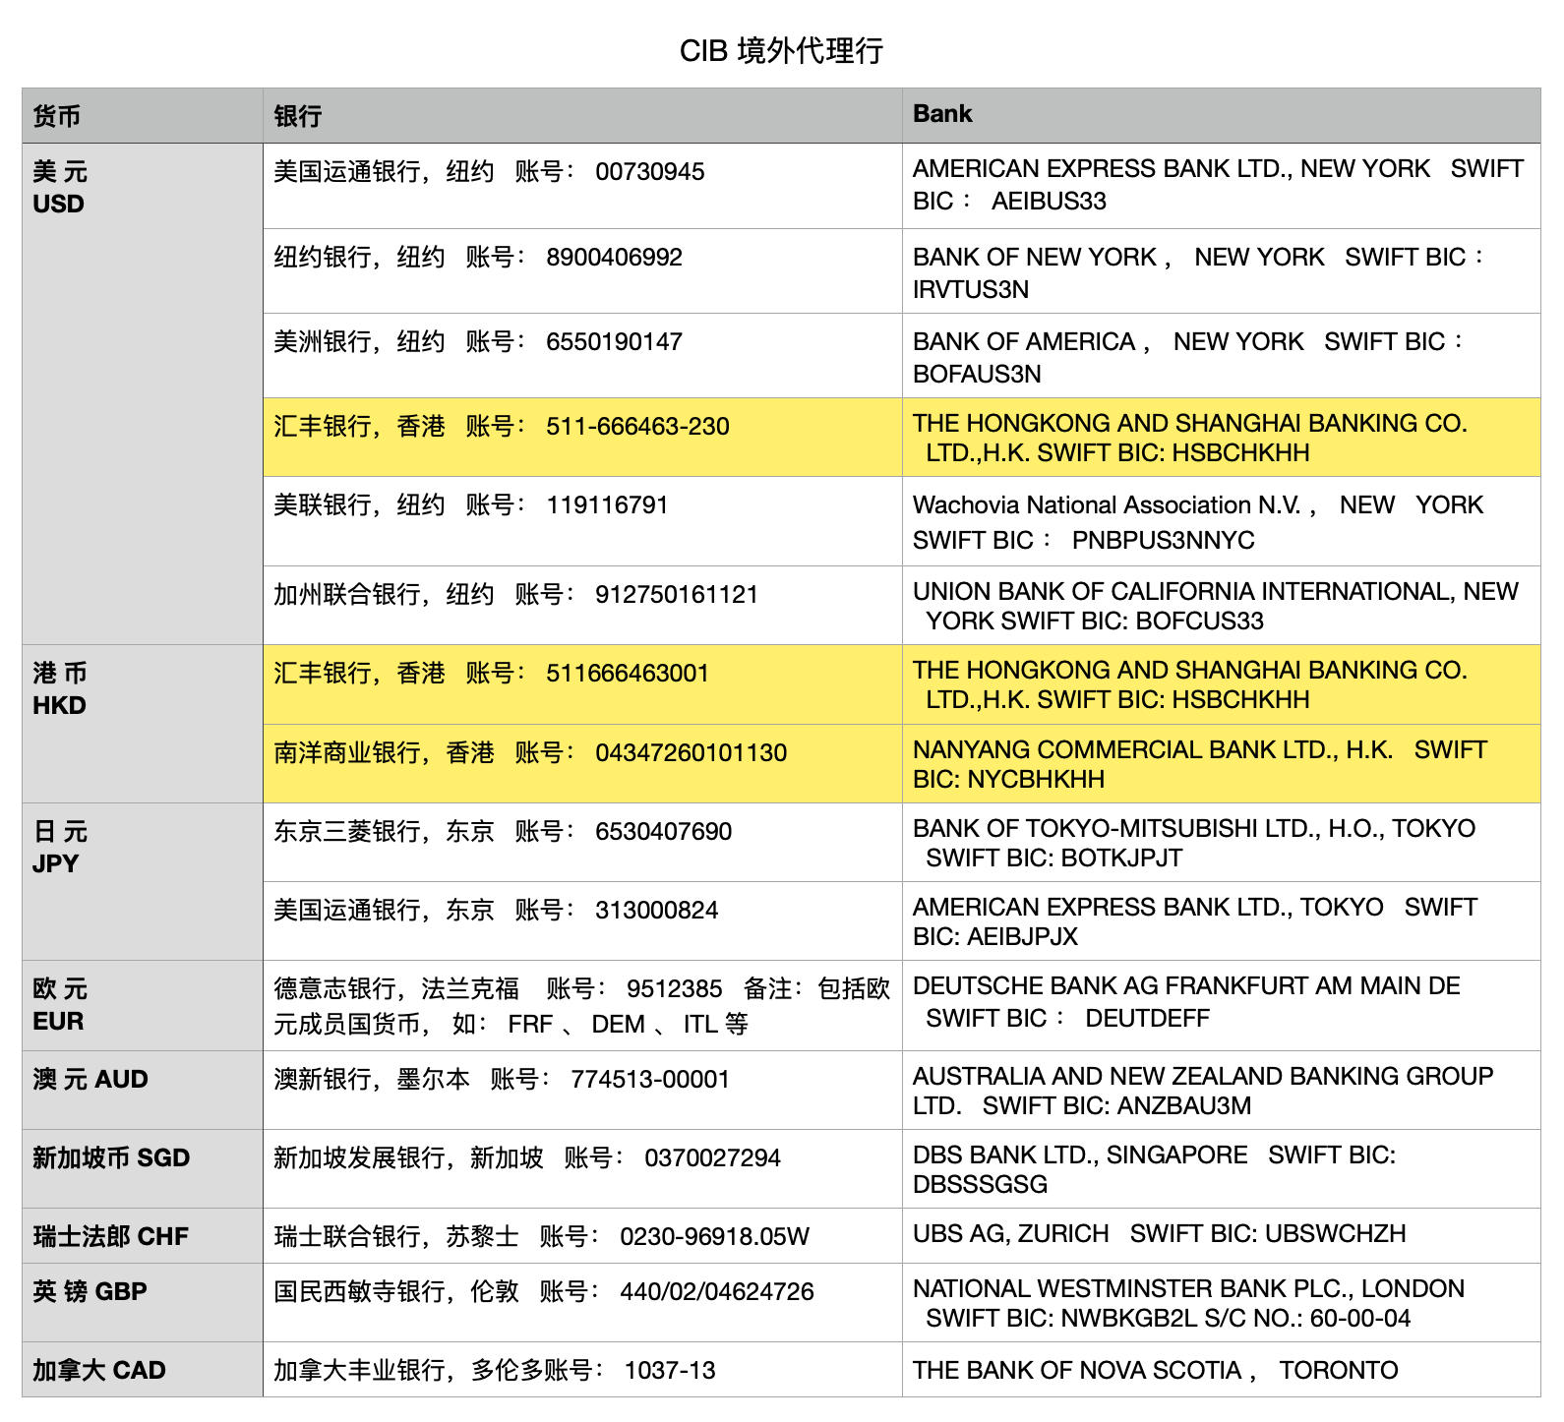This screenshot has width=1564, height=1422.
Task: Select the 加拿大 CAD currency cell
Action: point(143,1370)
